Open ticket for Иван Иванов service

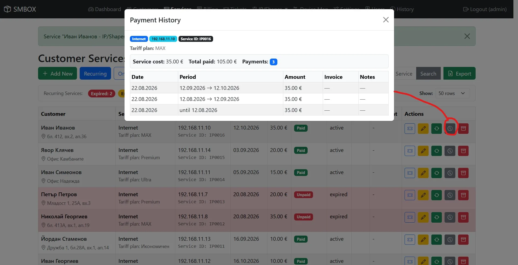click(410, 128)
